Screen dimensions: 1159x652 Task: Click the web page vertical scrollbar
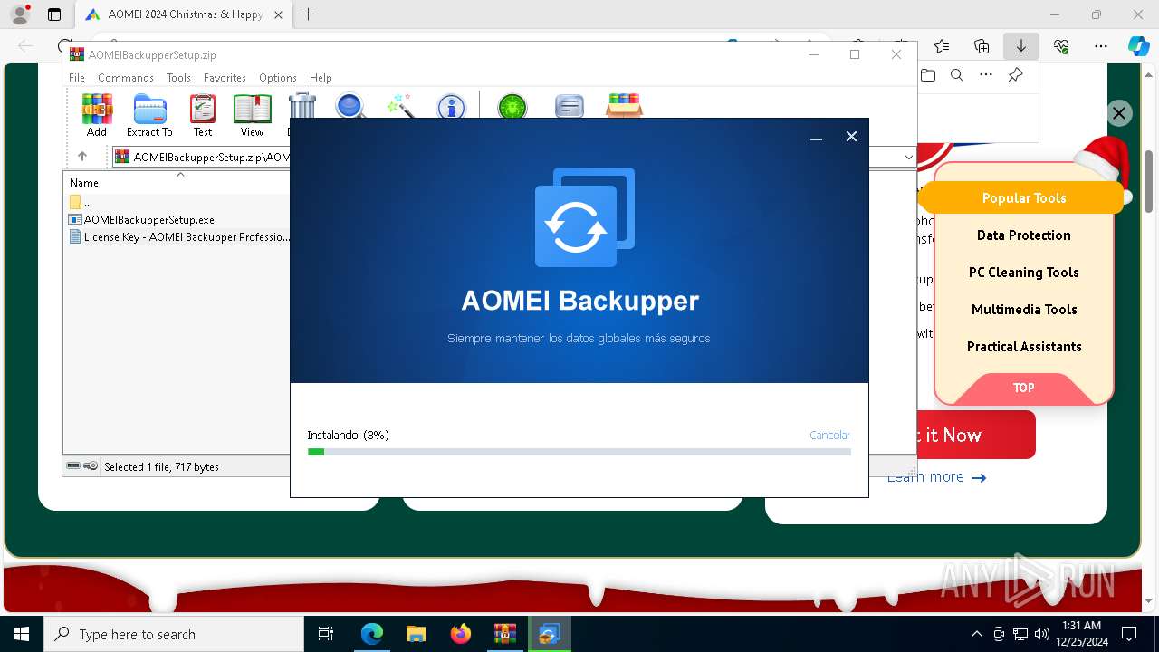click(1149, 179)
